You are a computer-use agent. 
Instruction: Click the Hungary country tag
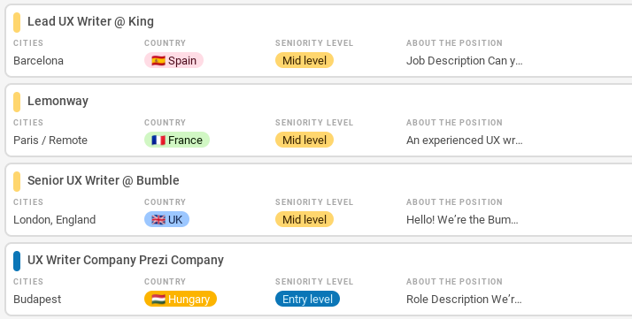[x=181, y=300]
